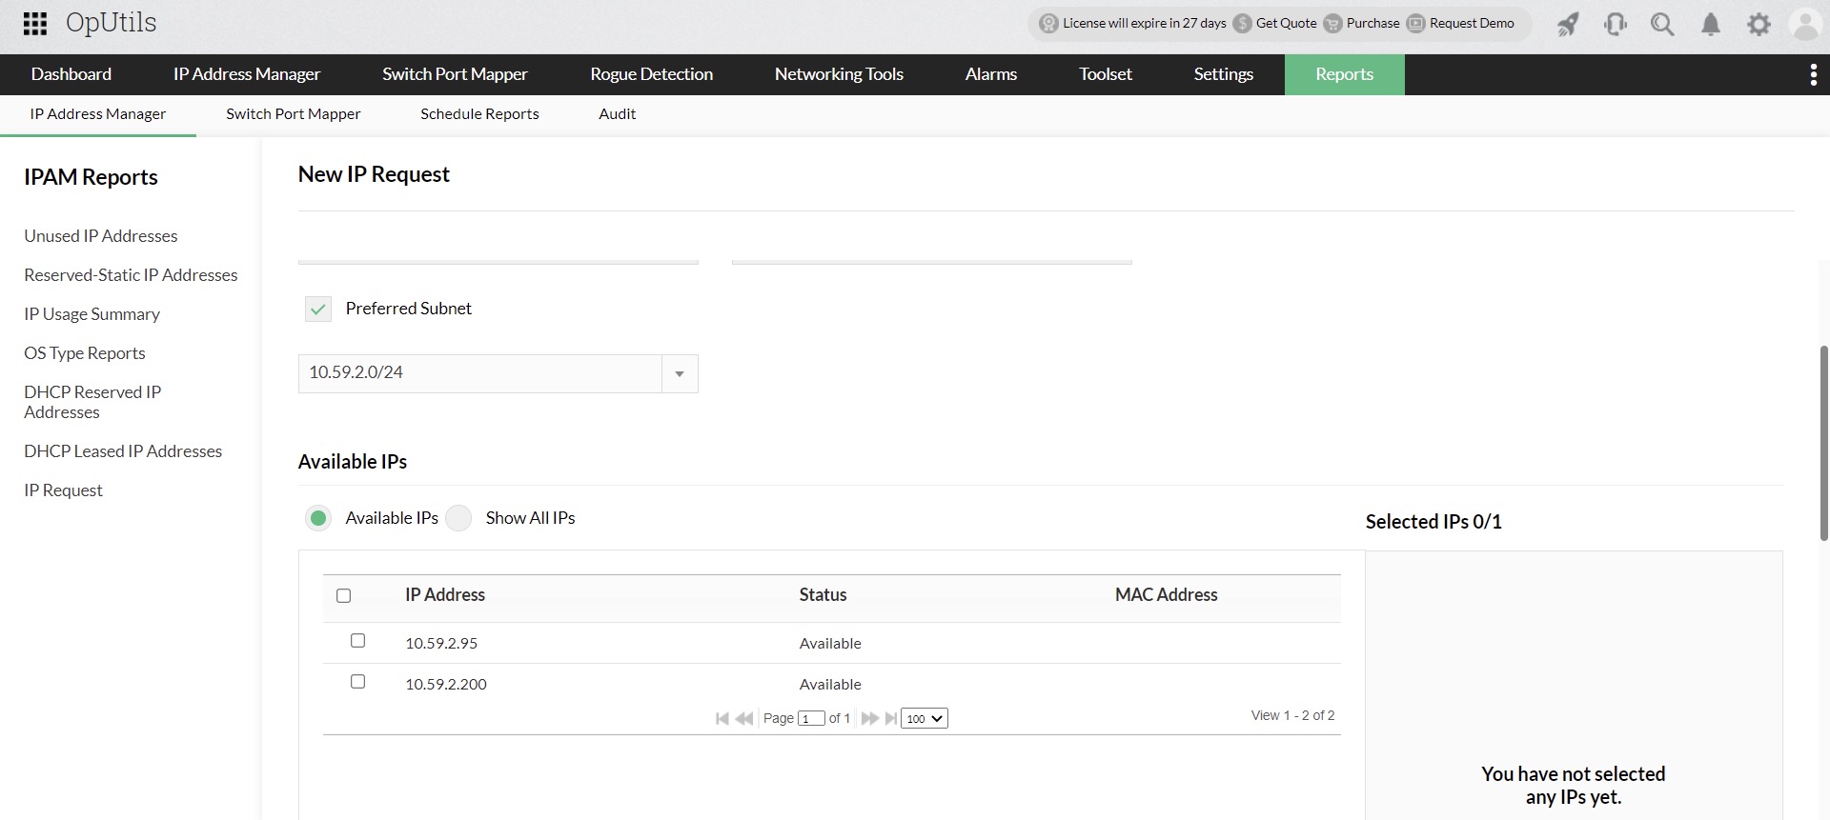Open the vertical three-dot more menu
This screenshot has width=1830, height=820.
[1813, 74]
